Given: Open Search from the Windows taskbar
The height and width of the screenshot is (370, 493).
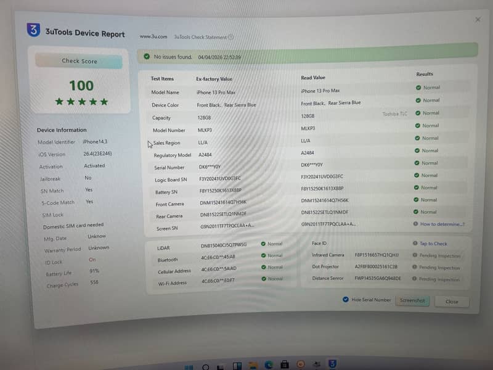Looking at the screenshot, I should click(x=206, y=367).
